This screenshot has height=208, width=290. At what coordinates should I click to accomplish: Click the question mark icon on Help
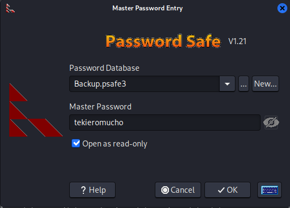83,190
